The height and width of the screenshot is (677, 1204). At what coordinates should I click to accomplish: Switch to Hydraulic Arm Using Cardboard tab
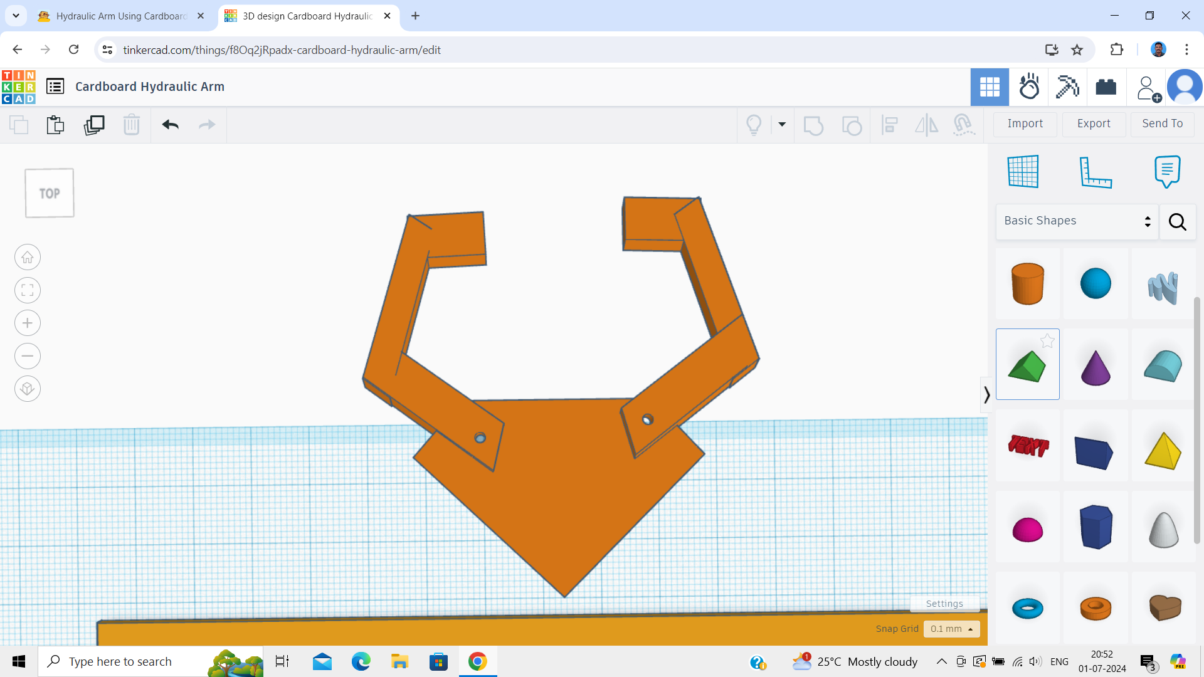pos(122,16)
